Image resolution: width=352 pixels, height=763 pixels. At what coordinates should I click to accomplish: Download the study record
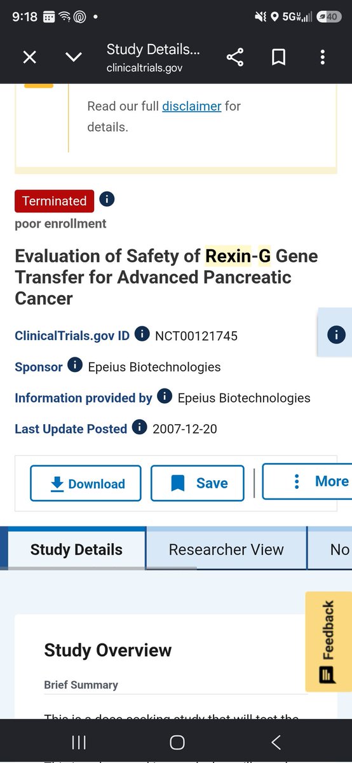pyautogui.click(x=86, y=483)
